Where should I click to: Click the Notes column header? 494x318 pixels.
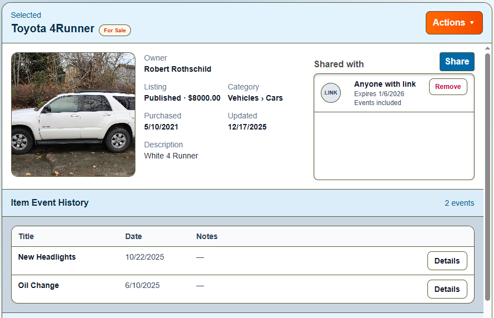206,236
